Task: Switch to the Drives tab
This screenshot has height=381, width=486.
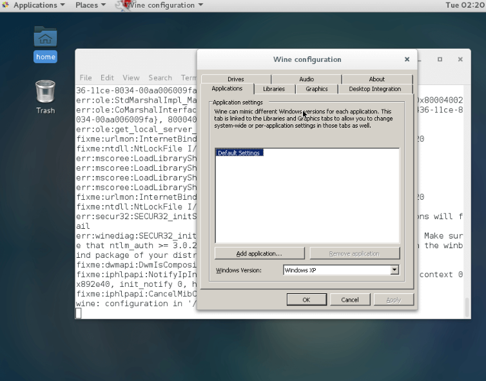Action: tap(236, 79)
